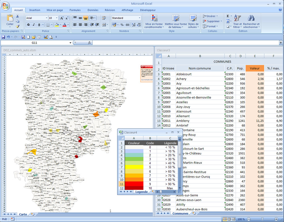Expand the Standard number format dropdown

tap(139, 18)
